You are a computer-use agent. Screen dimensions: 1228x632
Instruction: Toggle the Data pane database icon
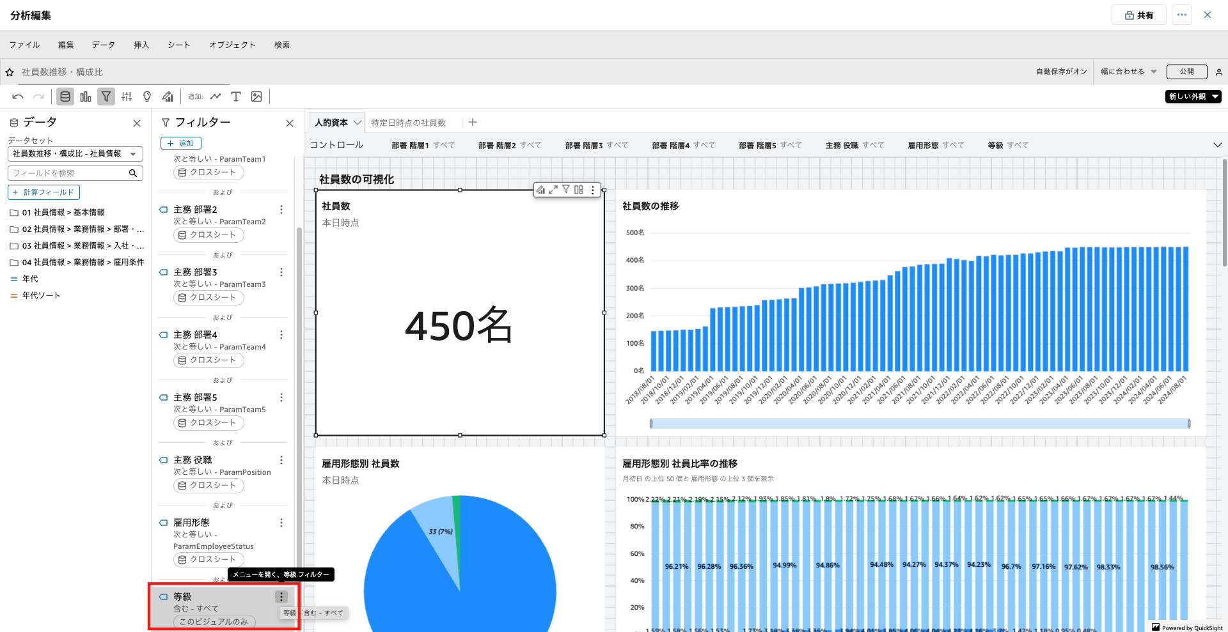[x=65, y=96]
